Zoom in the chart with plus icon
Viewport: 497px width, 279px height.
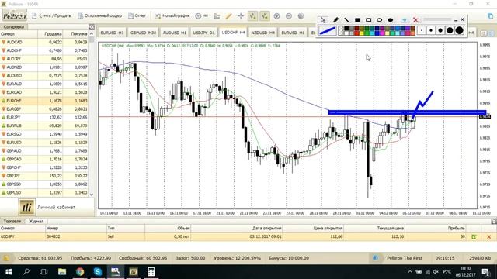pos(276,15)
